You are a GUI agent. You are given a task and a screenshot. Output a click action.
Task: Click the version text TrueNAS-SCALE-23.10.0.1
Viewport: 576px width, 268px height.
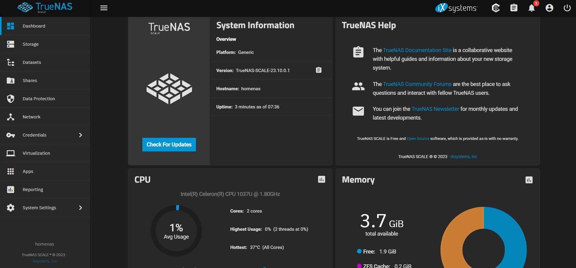(x=263, y=71)
